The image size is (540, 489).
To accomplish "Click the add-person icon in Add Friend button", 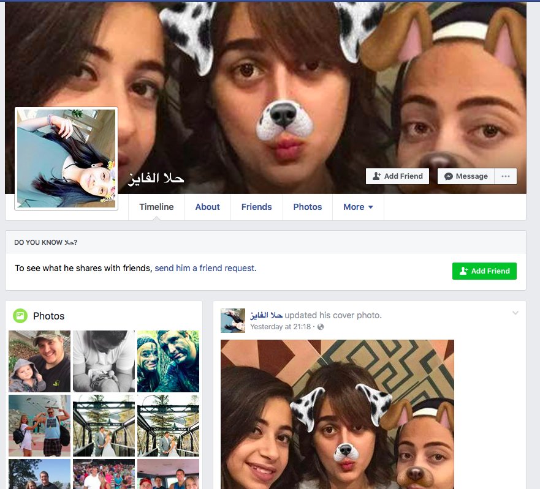I will (377, 176).
